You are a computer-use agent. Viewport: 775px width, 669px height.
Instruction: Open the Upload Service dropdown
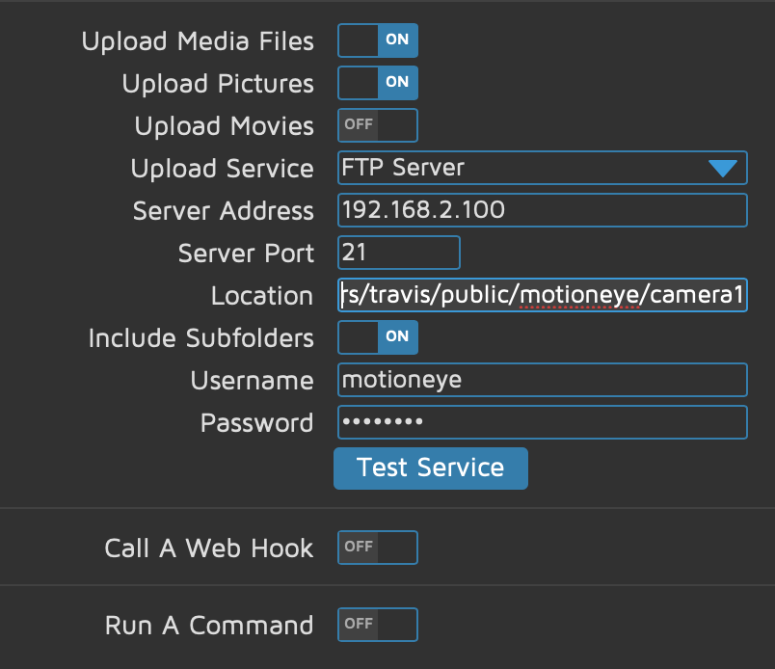pyautogui.click(x=542, y=167)
